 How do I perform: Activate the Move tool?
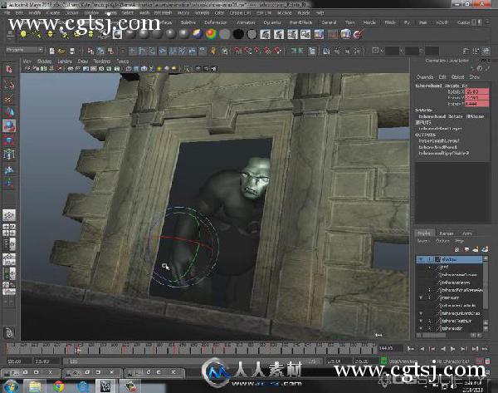click(9, 112)
